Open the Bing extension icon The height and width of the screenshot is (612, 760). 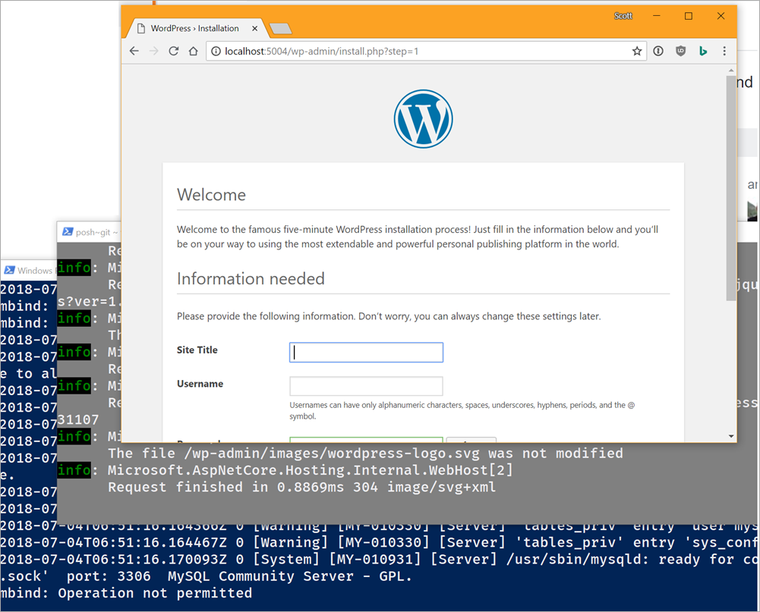click(703, 51)
